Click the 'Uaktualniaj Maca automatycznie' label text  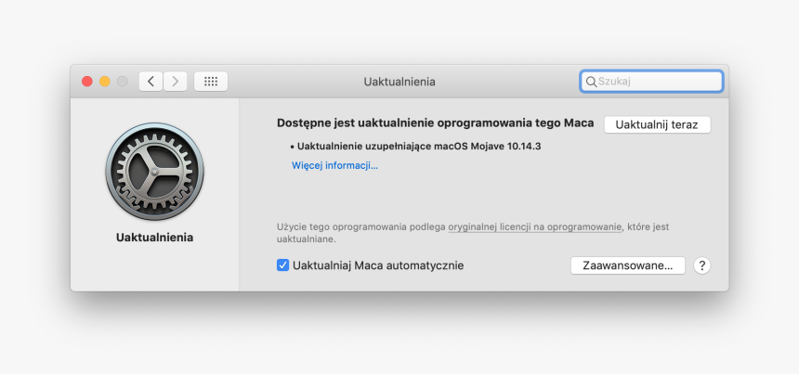tap(377, 265)
